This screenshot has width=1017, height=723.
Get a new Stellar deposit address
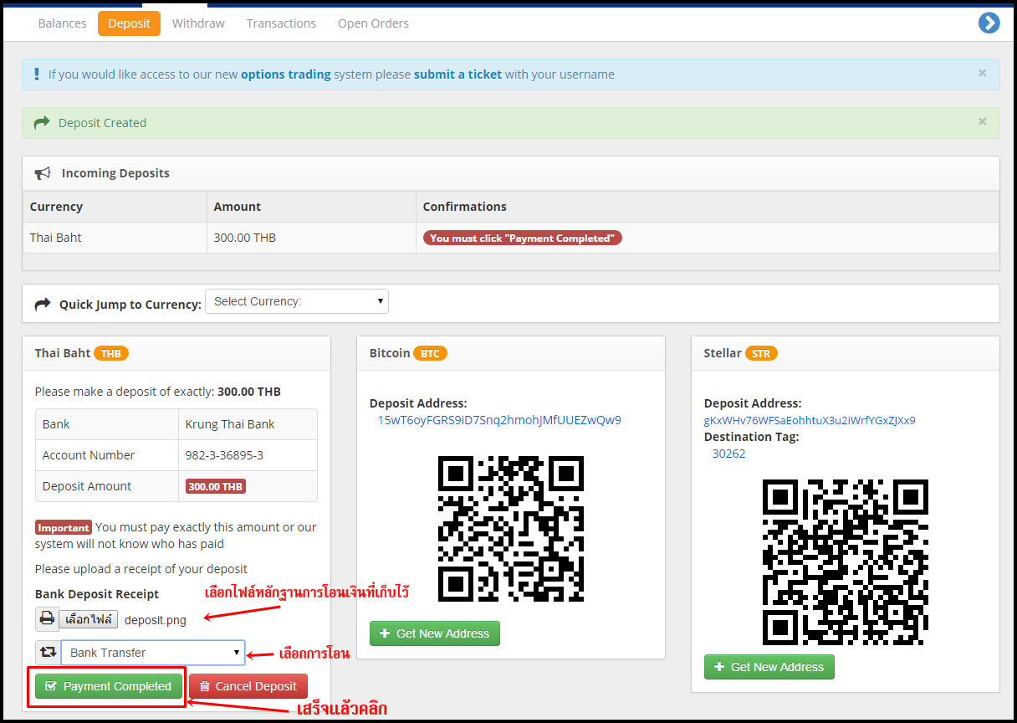click(x=769, y=667)
